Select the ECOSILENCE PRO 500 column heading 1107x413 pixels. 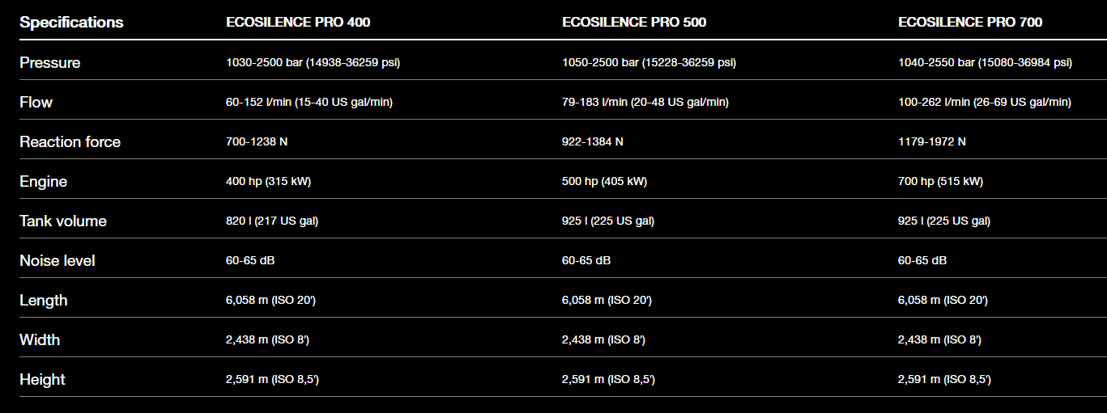(x=634, y=23)
